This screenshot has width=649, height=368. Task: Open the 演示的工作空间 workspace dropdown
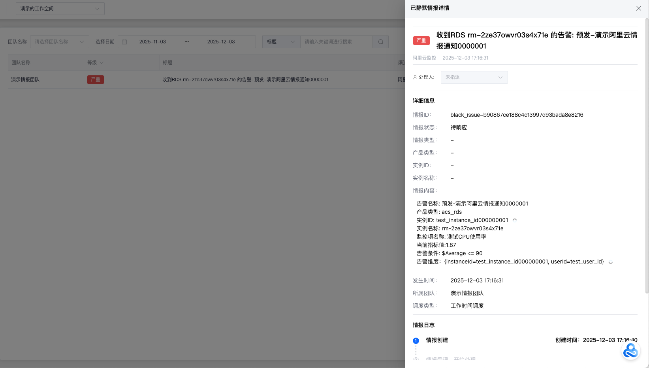pyautogui.click(x=60, y=9)
